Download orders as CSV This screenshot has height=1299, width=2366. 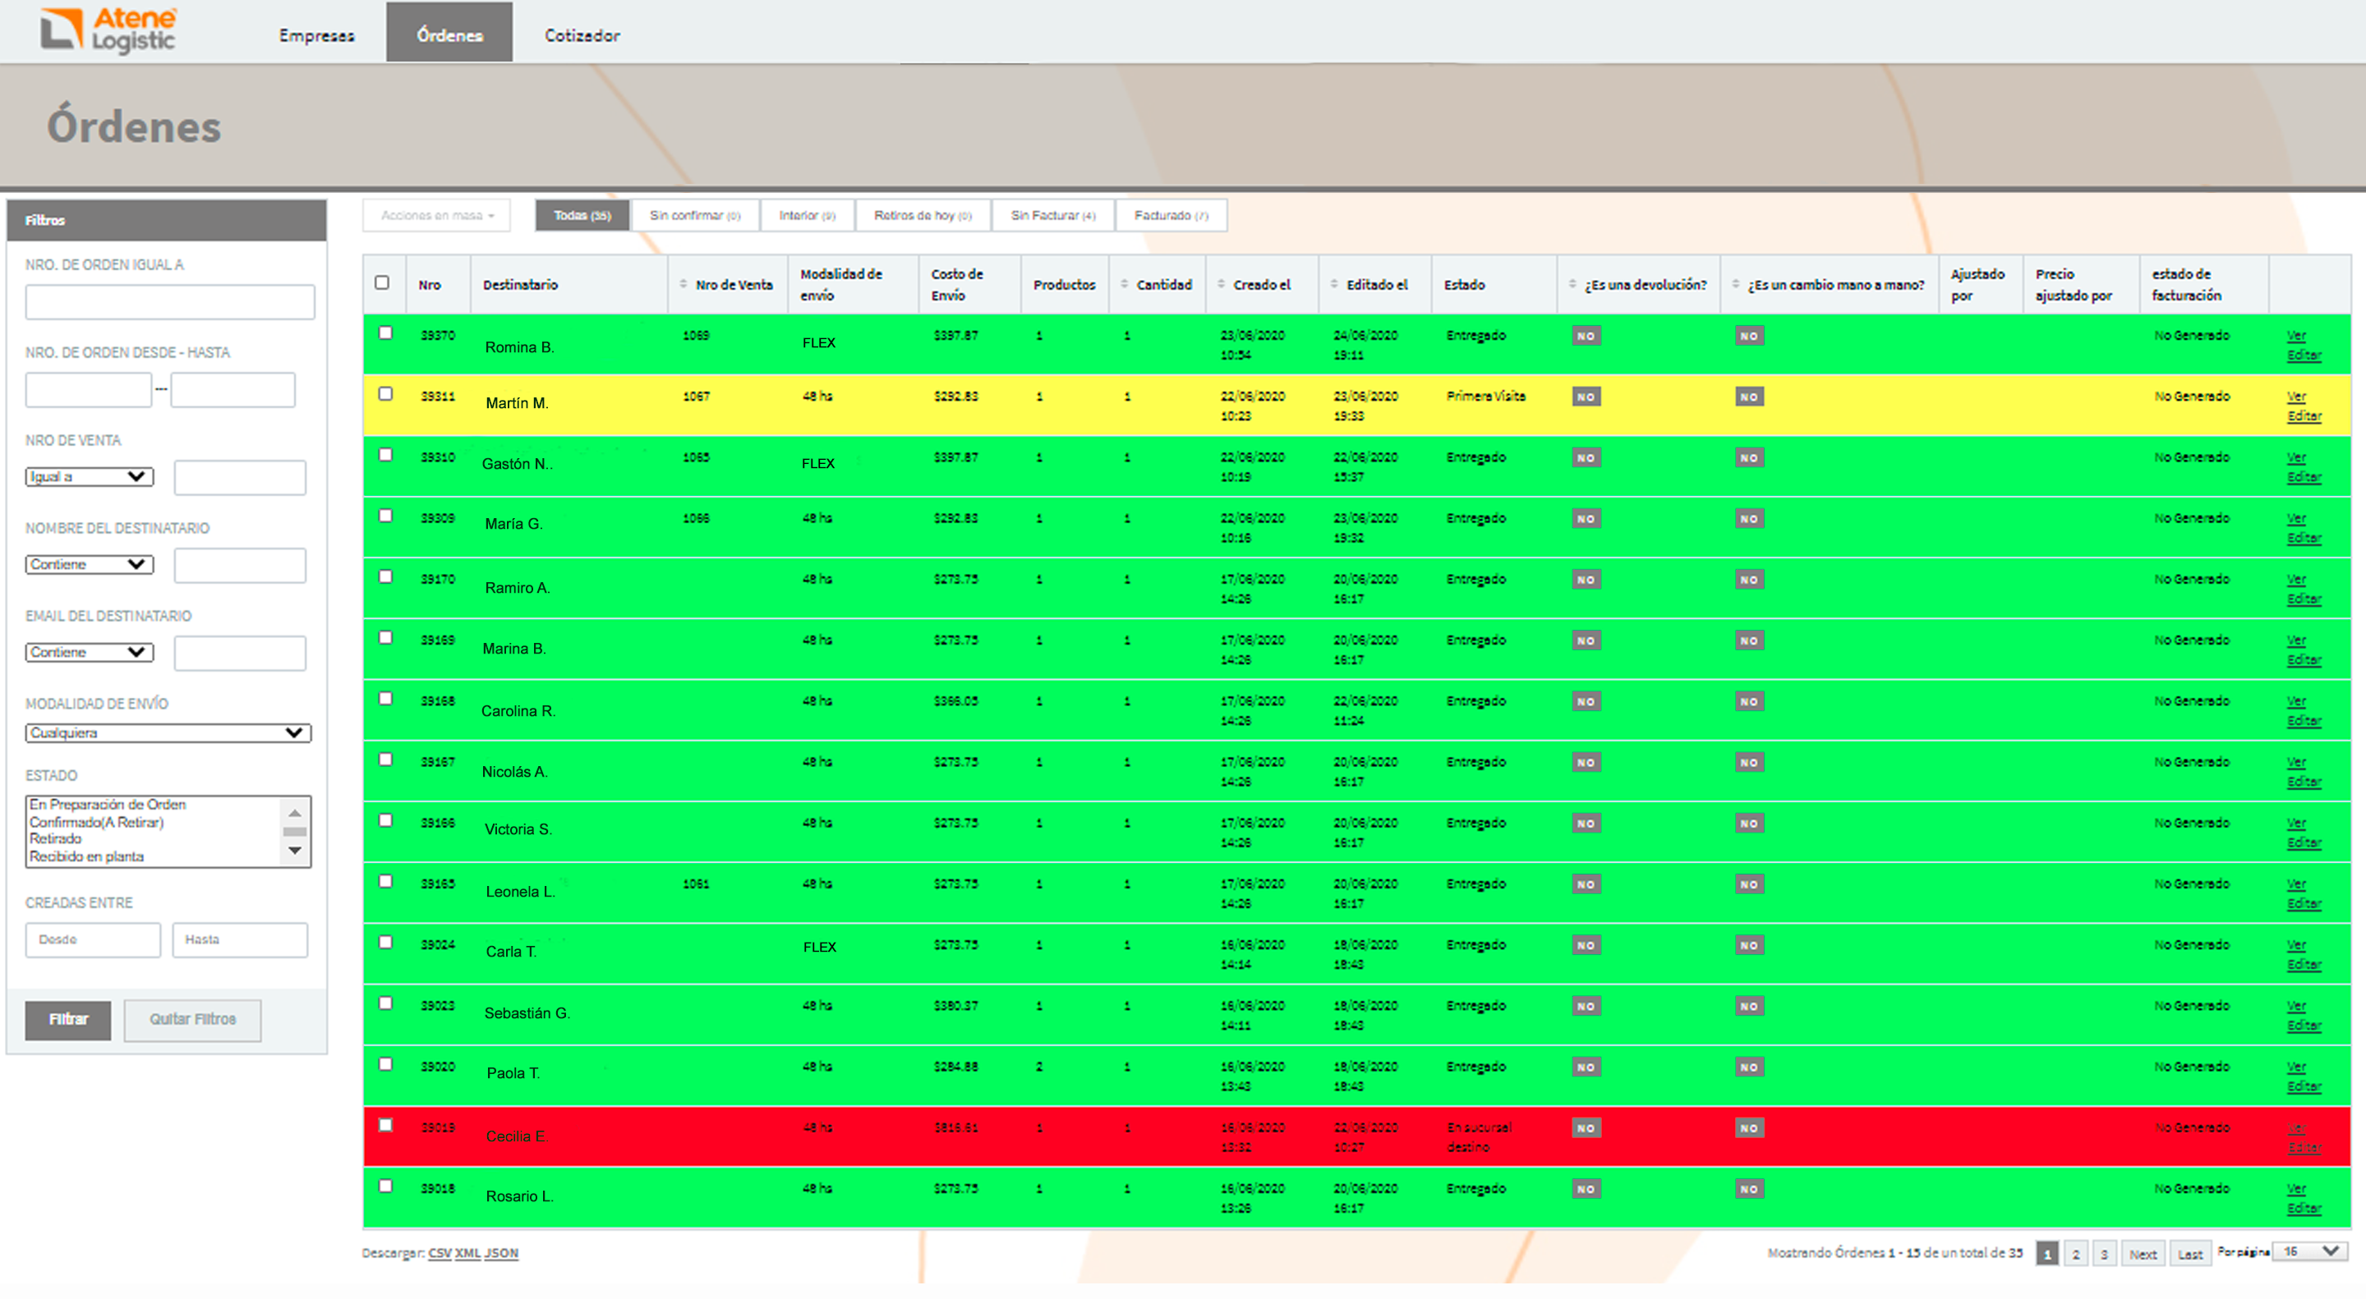(x=440, y=1253)
